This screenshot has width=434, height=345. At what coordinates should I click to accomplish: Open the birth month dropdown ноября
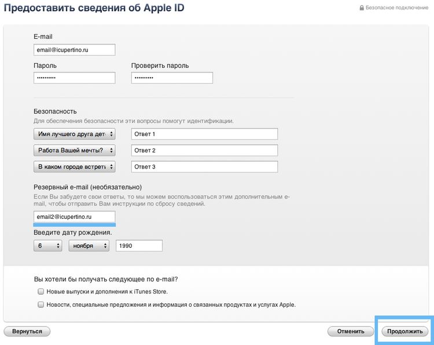coord(89,245)
